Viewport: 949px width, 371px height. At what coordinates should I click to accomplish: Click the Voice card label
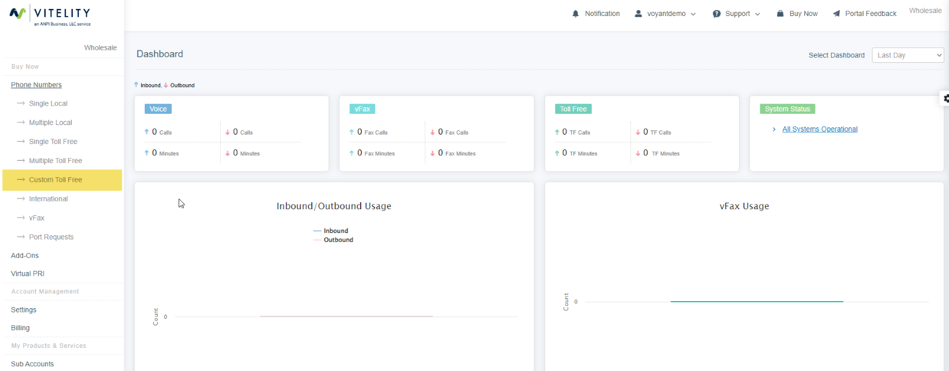click(x=158, y=109)
